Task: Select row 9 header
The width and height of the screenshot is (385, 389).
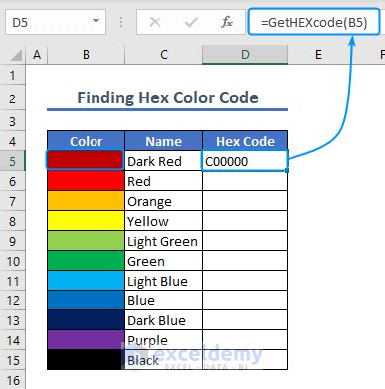Action: (13, 241)
